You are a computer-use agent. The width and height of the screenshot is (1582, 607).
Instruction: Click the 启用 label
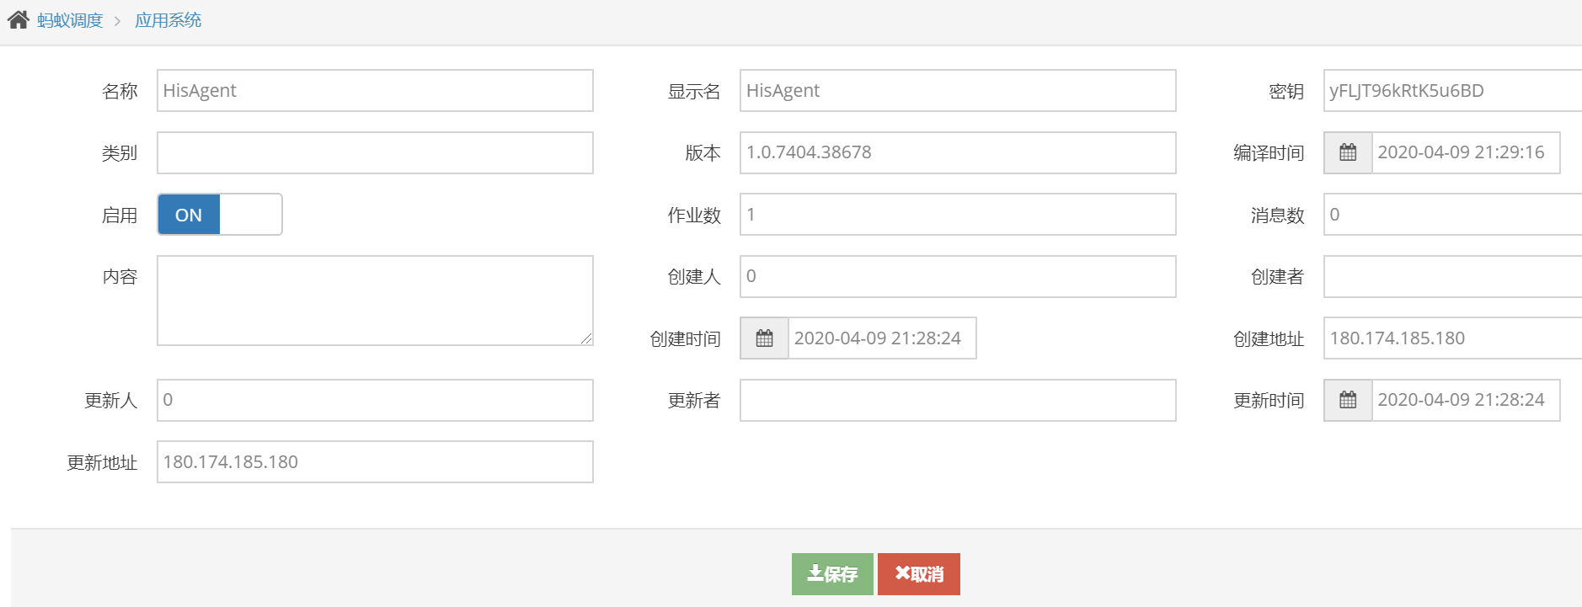(120, 216)
